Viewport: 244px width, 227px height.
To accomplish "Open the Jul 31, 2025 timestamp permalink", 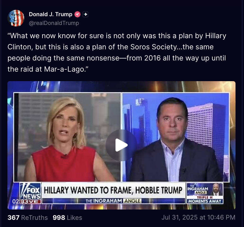I will 198,217.
